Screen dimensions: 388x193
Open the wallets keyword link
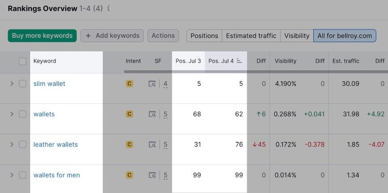pos(44,114)
